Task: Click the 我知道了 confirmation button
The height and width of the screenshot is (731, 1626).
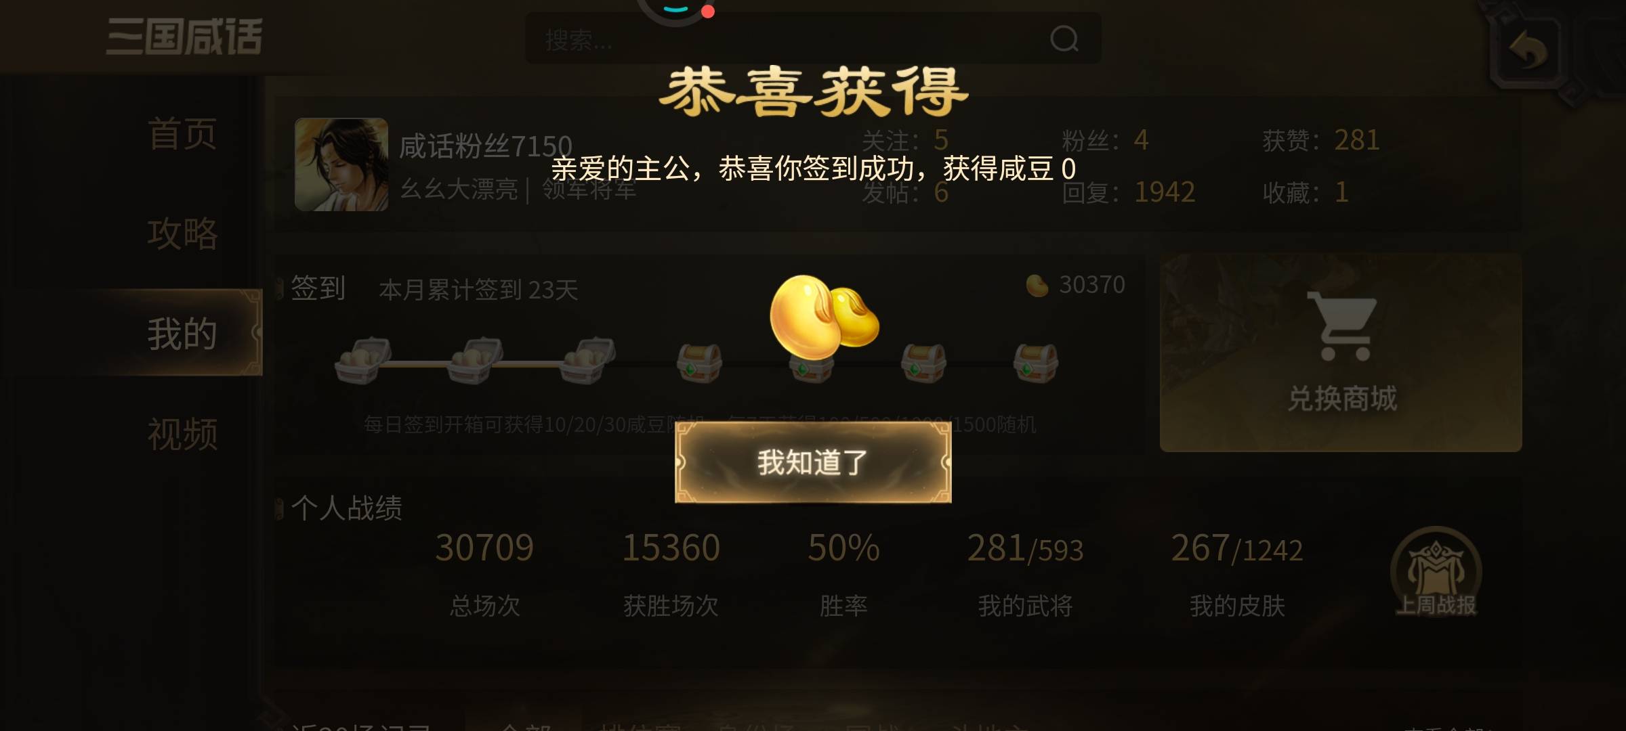Action: coord(813,462)
